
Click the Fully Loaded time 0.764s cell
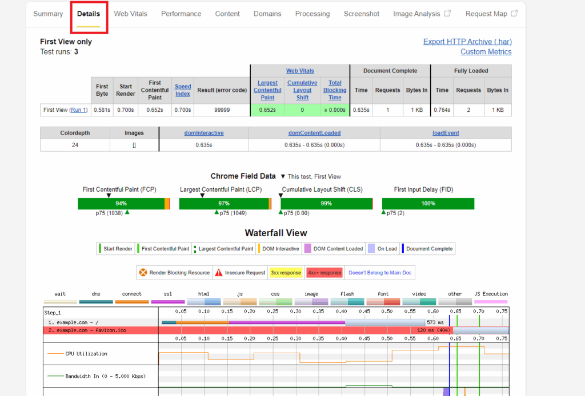442,110
